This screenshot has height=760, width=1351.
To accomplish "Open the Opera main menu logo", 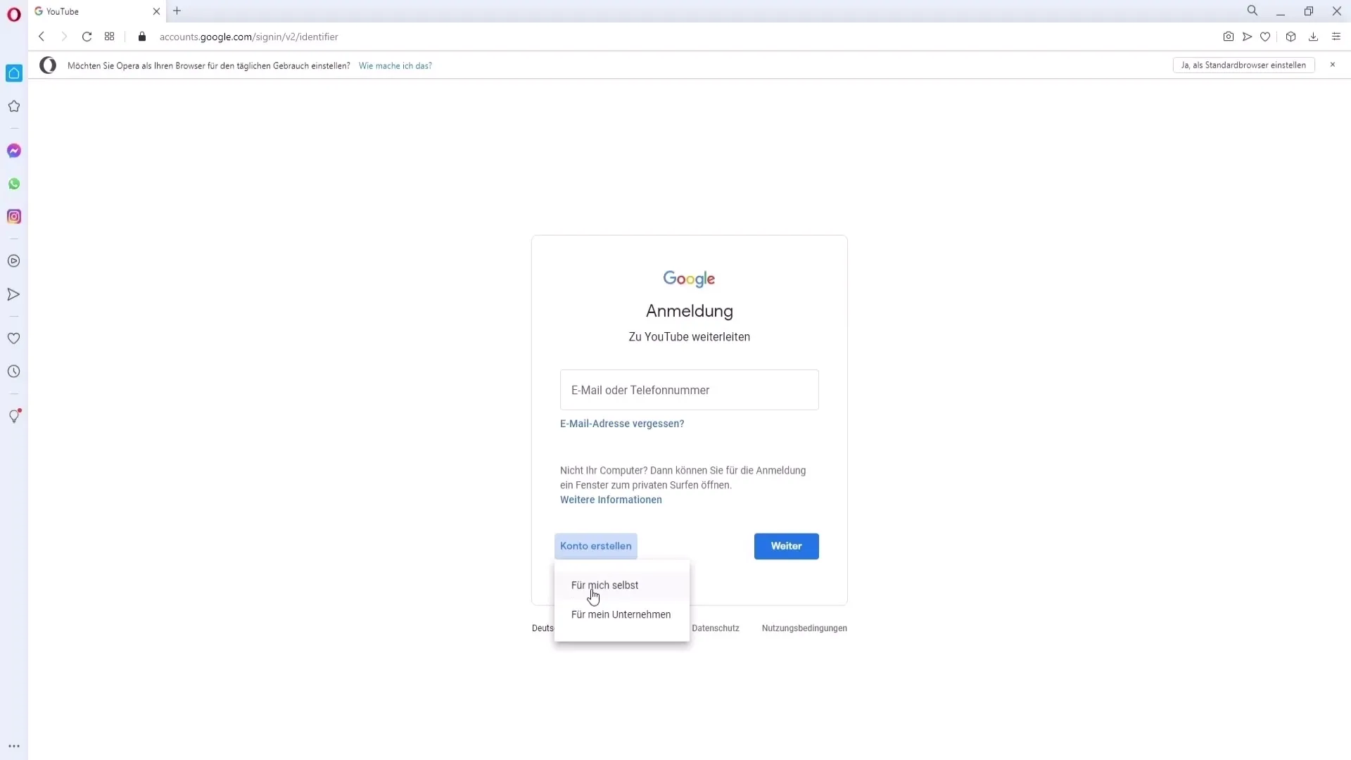I will point(13,14).
